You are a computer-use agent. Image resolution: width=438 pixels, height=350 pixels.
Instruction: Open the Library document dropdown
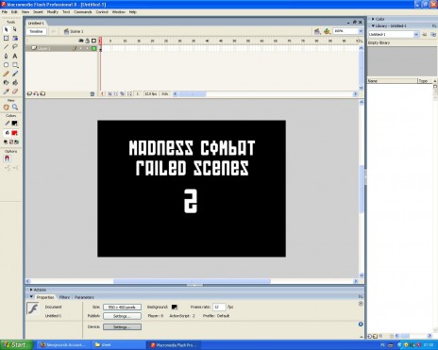tap(416, 34)
